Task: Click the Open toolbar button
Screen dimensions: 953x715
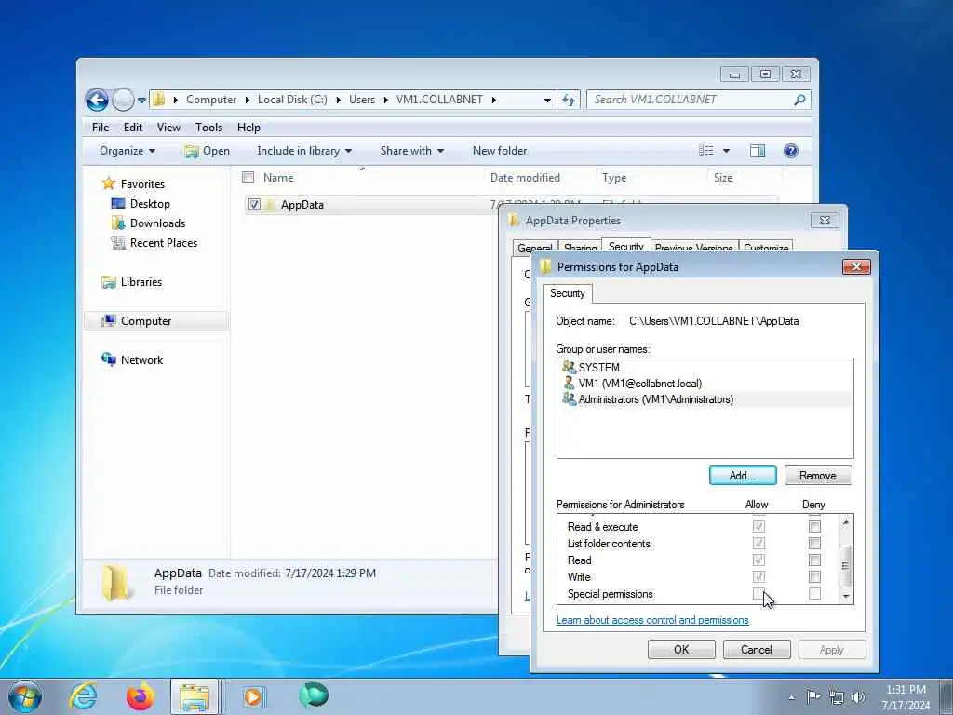Action: click(x=208, y=151)
